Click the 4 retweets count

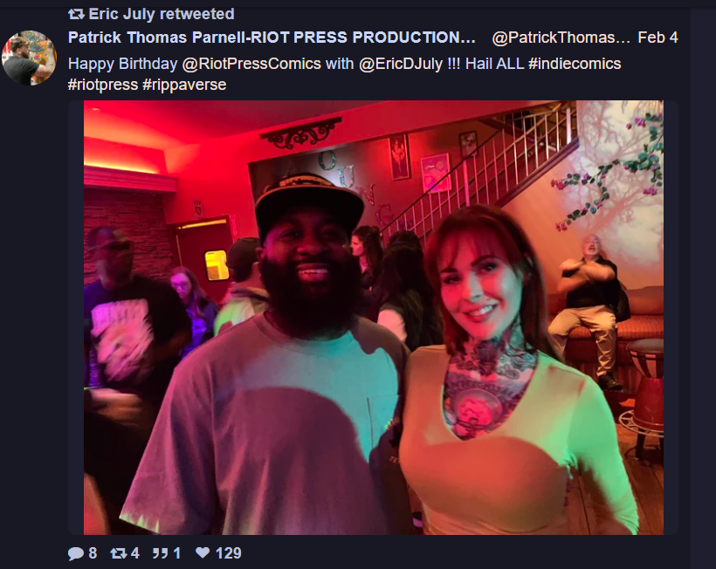134,553
